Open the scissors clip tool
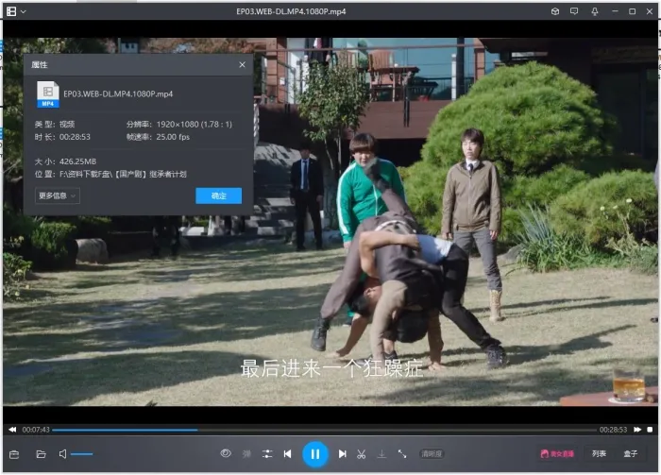 coord(362,454)
